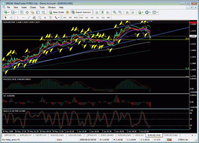Select the vertical line drawing tool
The height and width of the screenshot is (143, 199).
18,18
